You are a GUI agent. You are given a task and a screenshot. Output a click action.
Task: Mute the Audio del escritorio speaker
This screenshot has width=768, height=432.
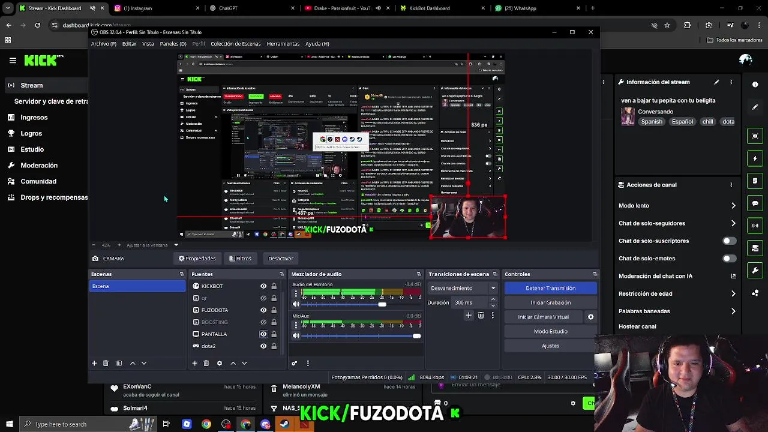point(296,304)
